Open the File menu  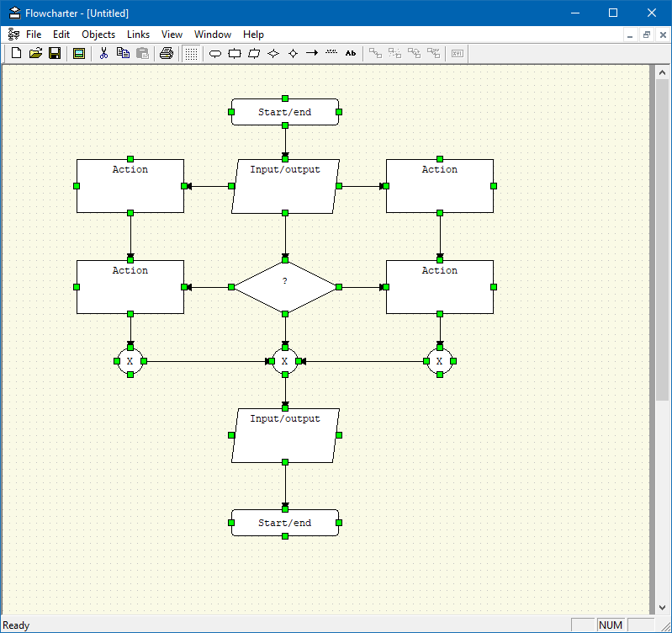click(x=34, y=35)
